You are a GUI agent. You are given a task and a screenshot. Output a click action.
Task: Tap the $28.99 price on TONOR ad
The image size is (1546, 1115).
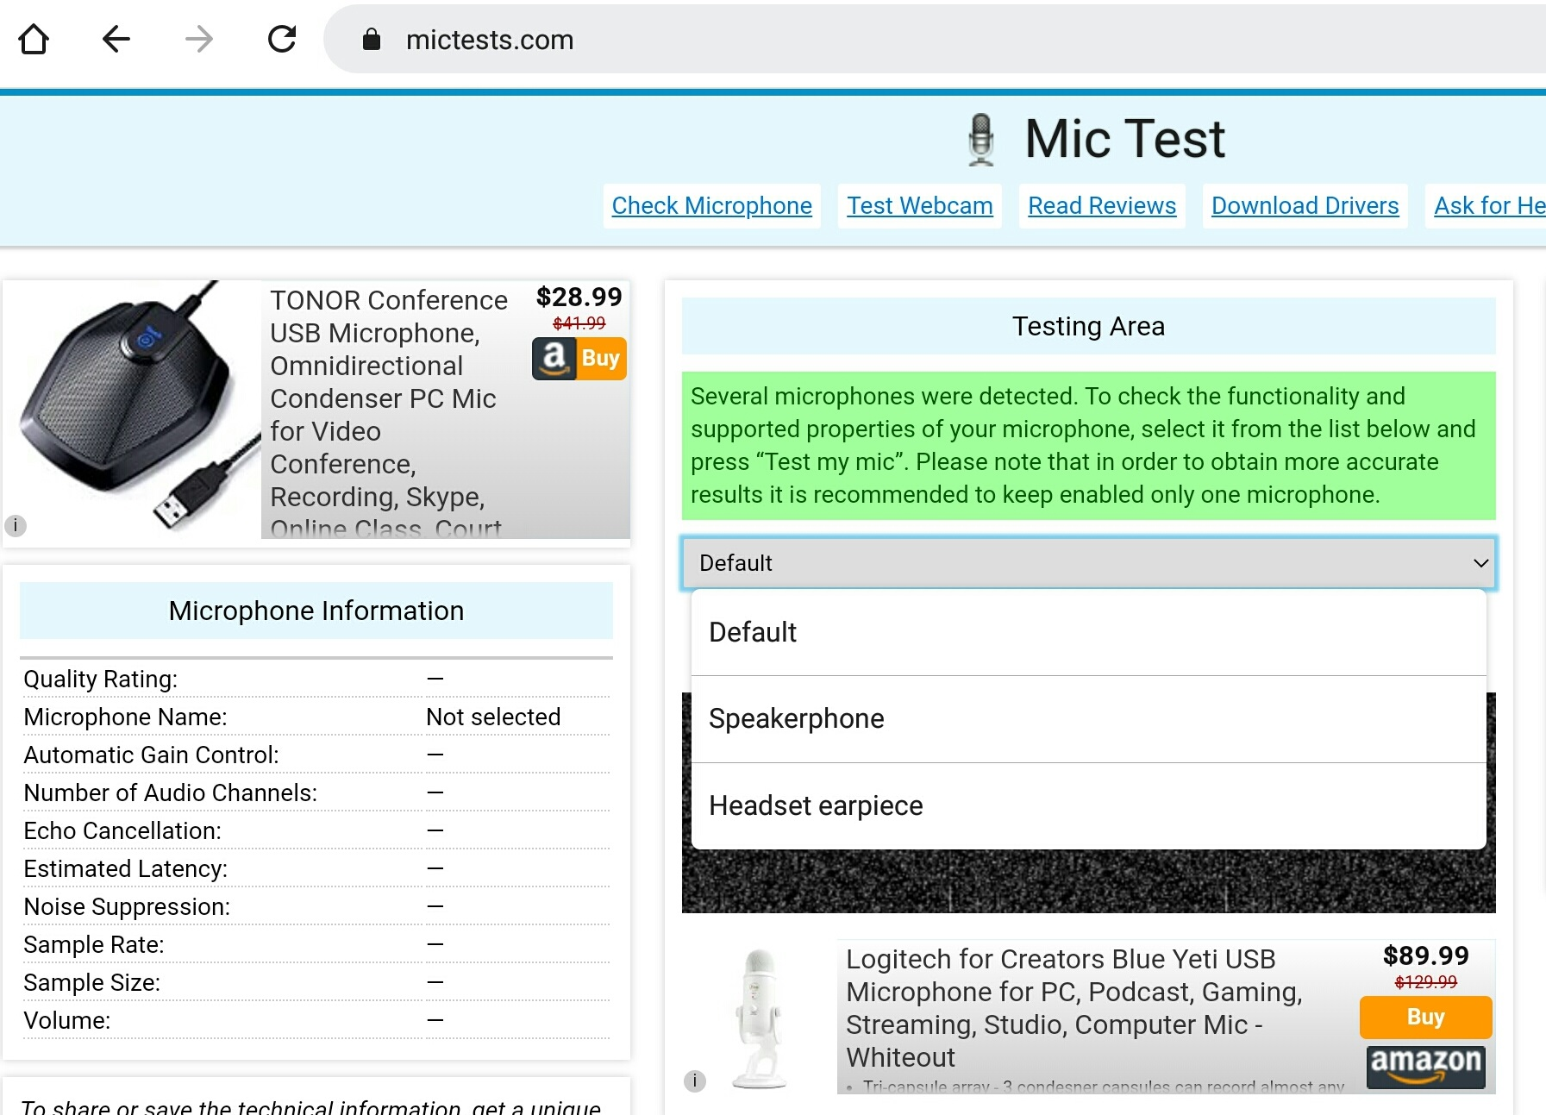[x=579, y=297]
